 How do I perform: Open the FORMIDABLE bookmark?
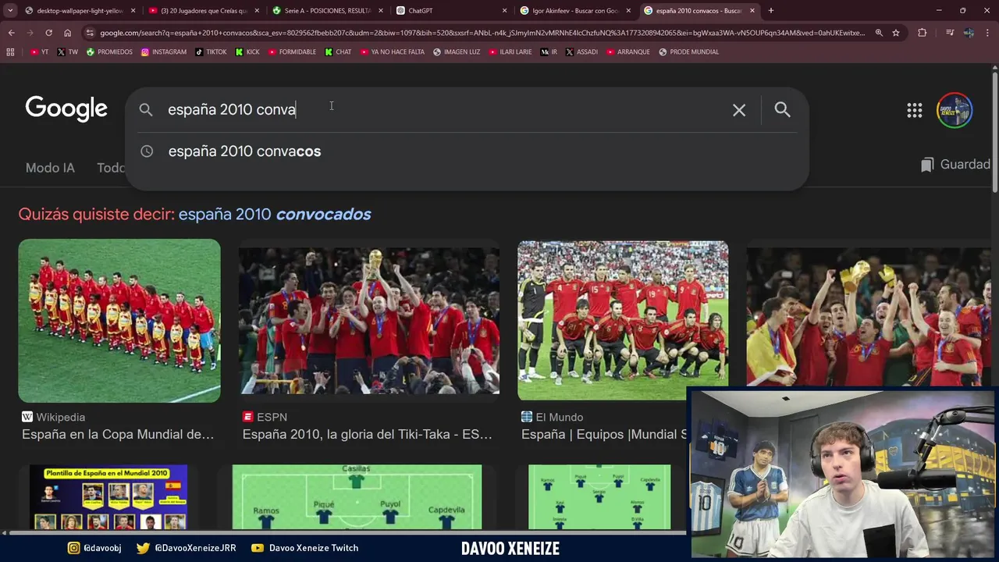292,52
